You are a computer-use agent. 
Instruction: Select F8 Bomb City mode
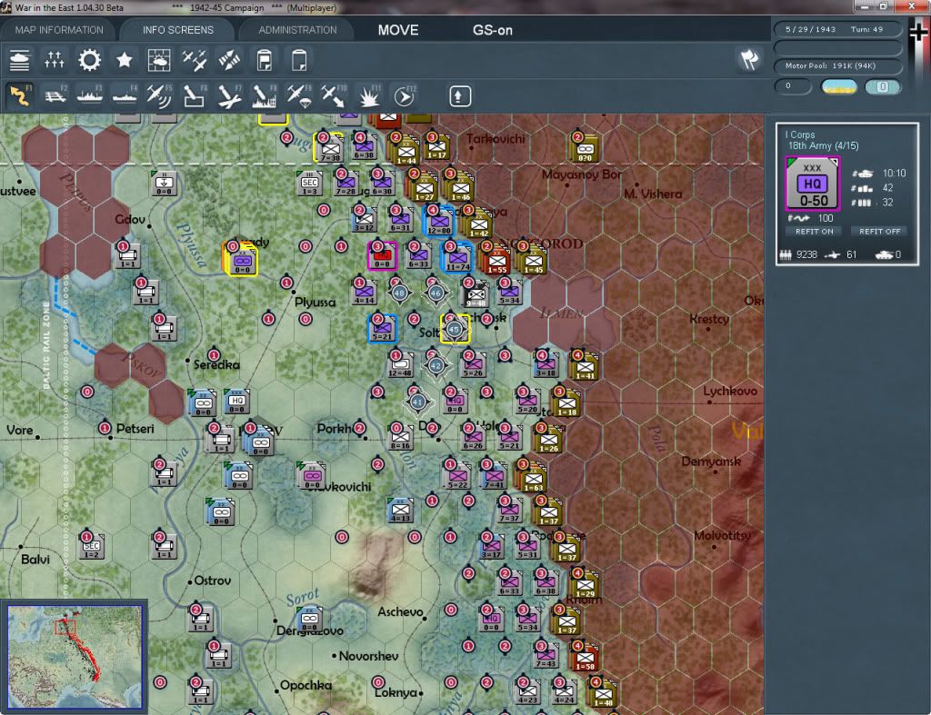[x=265, y=96]
